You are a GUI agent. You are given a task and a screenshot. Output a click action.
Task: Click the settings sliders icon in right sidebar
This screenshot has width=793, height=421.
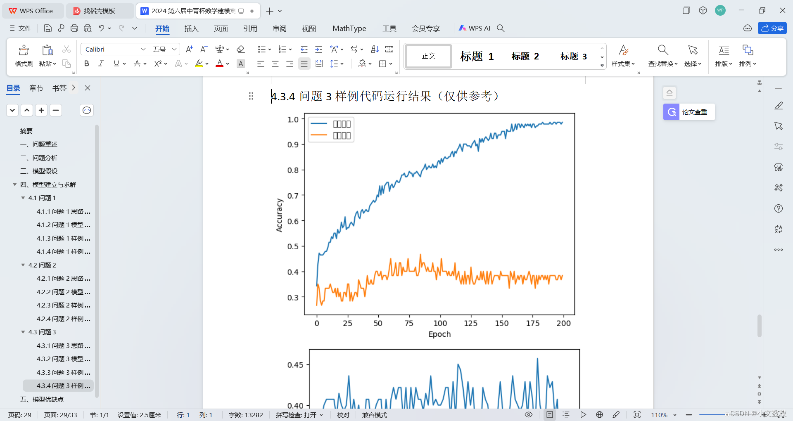pos(779,147)
